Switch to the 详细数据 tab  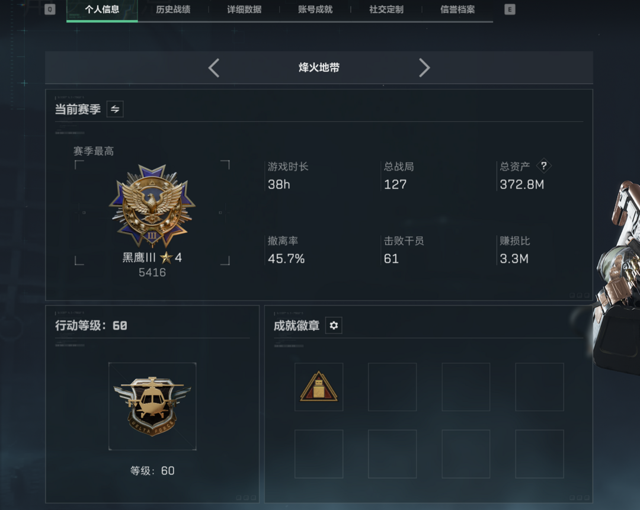click(x=244, y=9)
